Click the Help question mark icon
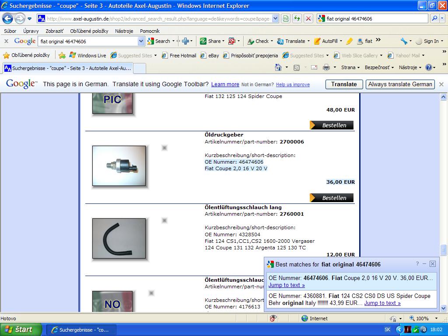Screen dimensions: 448x336 [x=428, y=67]
